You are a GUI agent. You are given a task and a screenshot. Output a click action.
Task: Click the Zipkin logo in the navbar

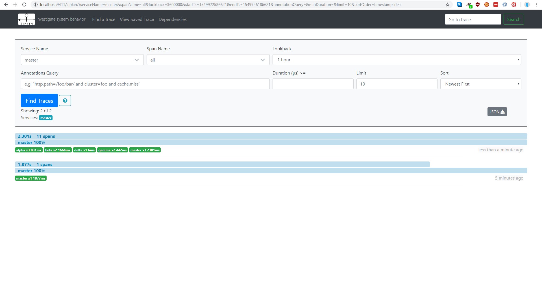(x=27, y=19)
